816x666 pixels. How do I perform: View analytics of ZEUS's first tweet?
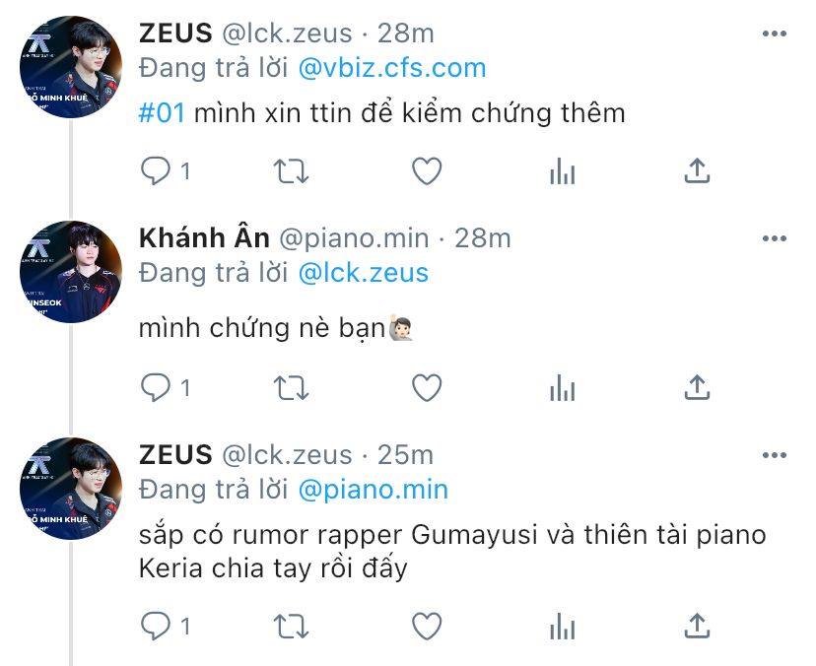(562, 171)
